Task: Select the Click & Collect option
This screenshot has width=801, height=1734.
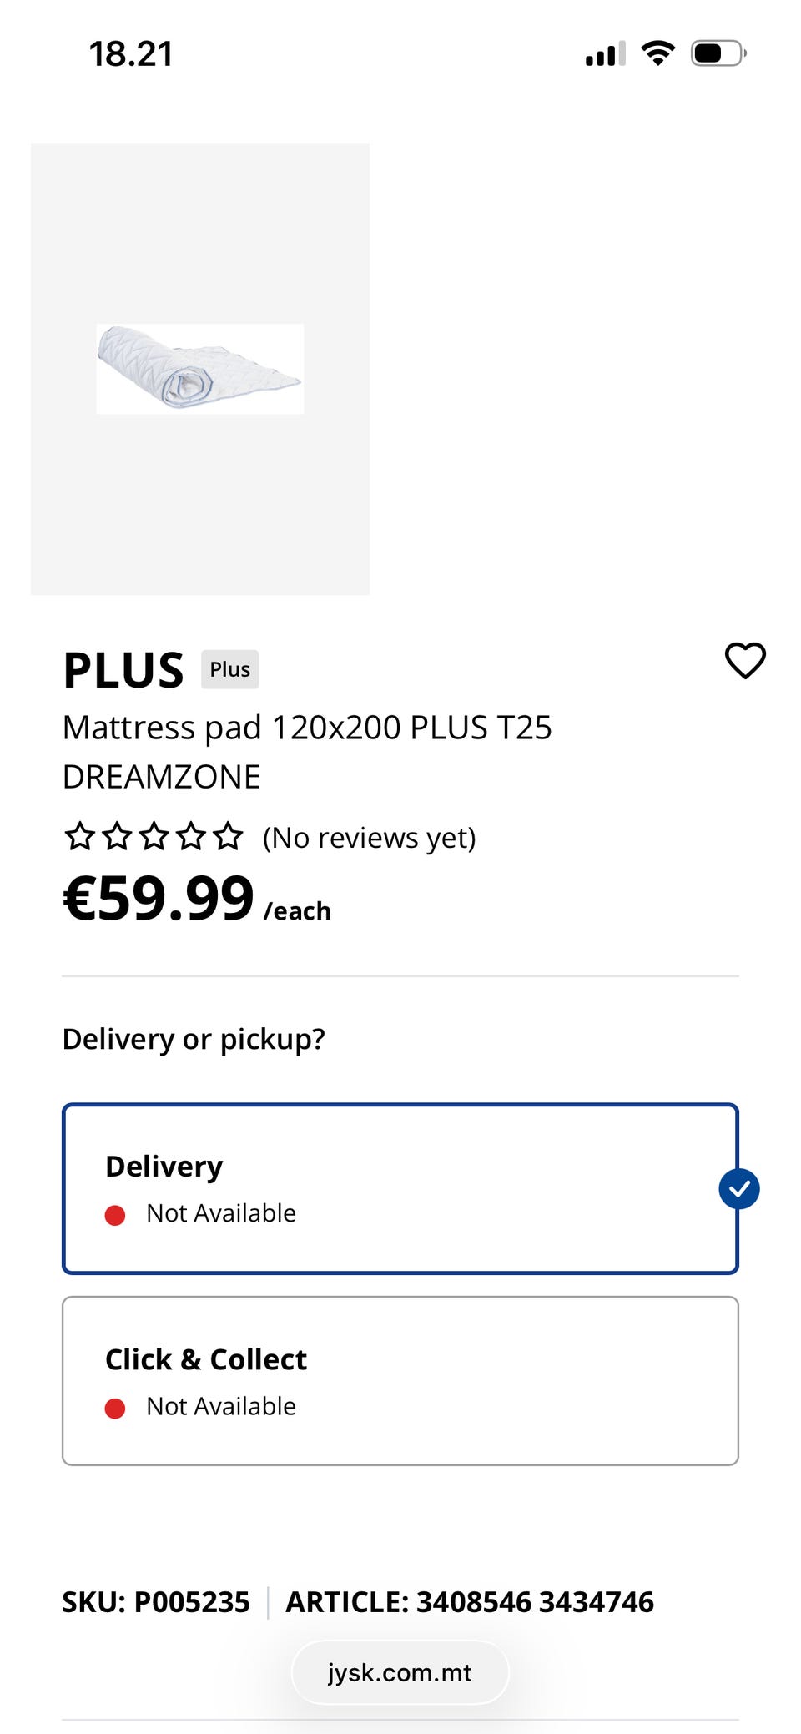Action: click(400, 1381)
